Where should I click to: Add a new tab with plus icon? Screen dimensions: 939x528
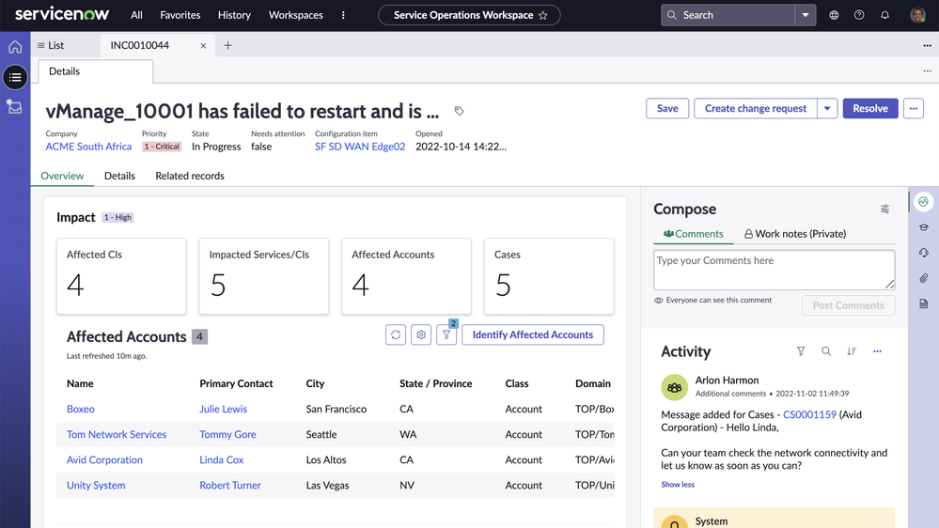pos(227,45)
